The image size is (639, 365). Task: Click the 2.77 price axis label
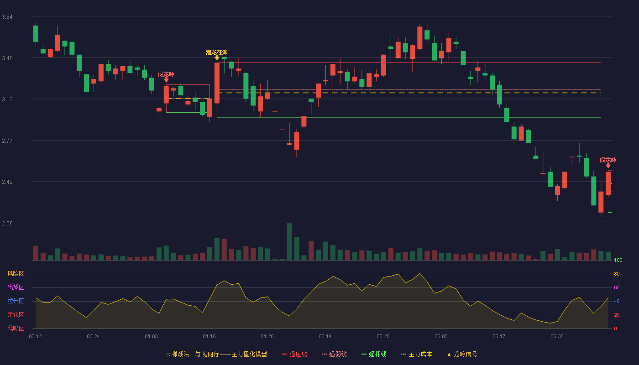[x=7, y=141]
